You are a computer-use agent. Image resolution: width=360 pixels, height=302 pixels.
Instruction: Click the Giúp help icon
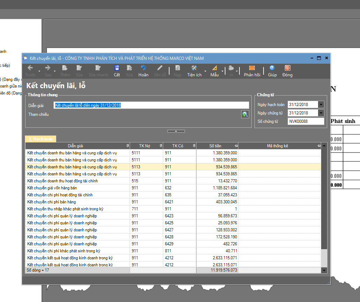tap(272, 68)
